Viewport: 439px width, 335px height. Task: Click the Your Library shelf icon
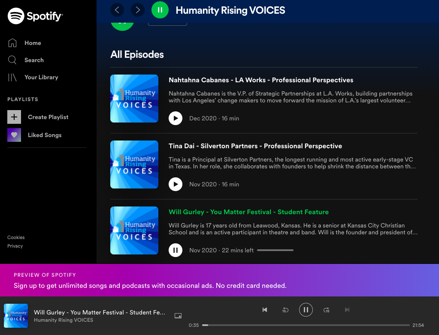pos(12,77)
